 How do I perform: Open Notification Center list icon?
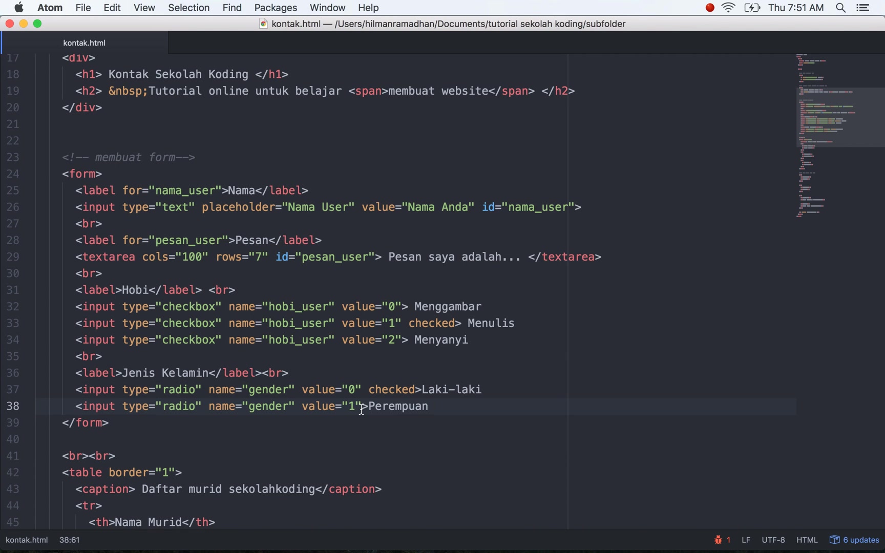(x=863, y=8)
